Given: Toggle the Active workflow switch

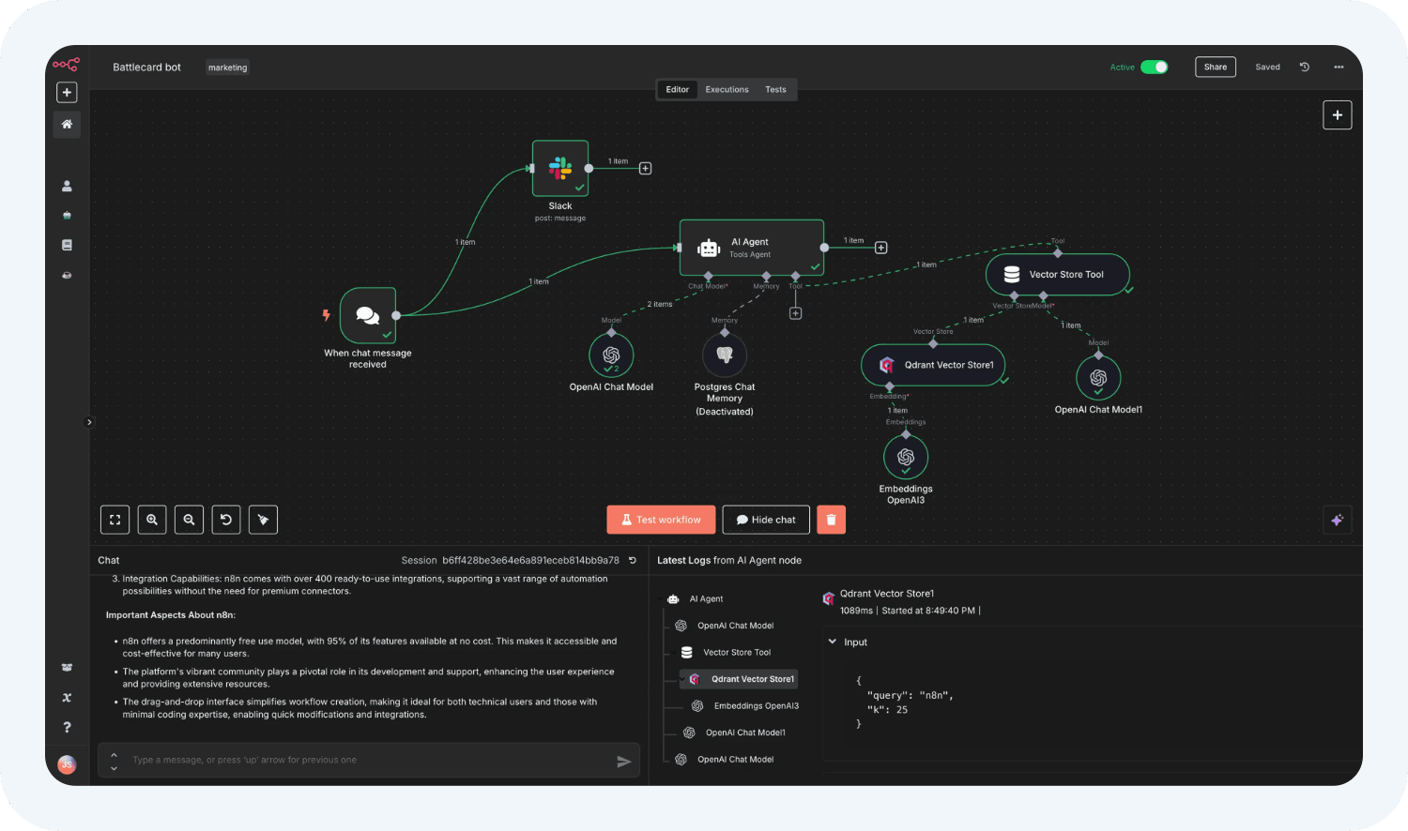Looking at the screenshot, I should [1154, 68].
